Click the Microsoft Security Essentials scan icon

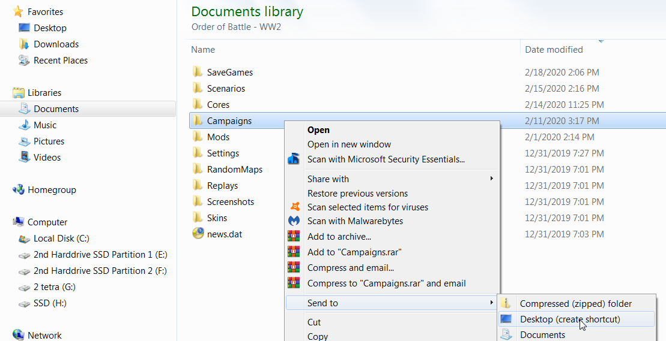click(x=294, y=159)
